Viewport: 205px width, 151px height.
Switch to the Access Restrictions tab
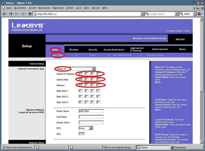pos(114,50)
